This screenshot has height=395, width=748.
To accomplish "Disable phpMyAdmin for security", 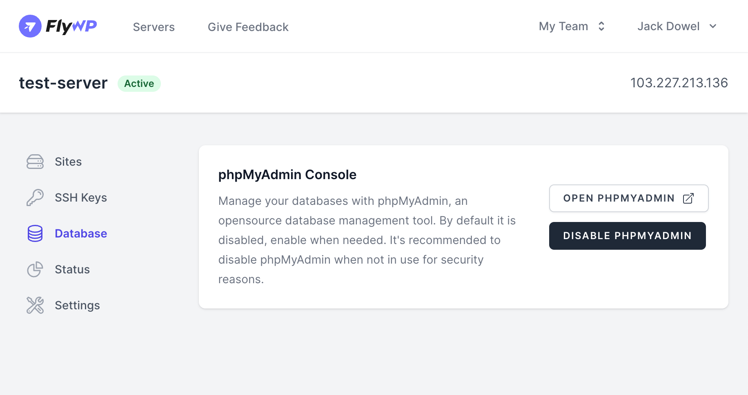I will click(x=627, y=235).
